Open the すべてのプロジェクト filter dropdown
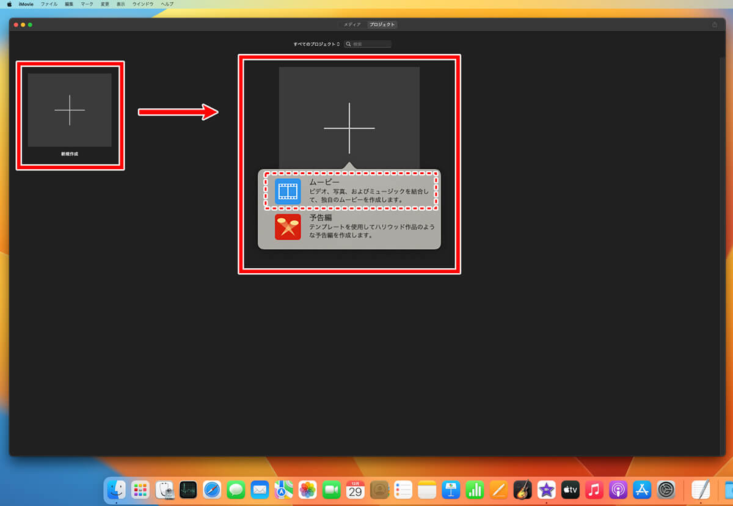This screenshot has height=506, width=733. coord(316,44)
